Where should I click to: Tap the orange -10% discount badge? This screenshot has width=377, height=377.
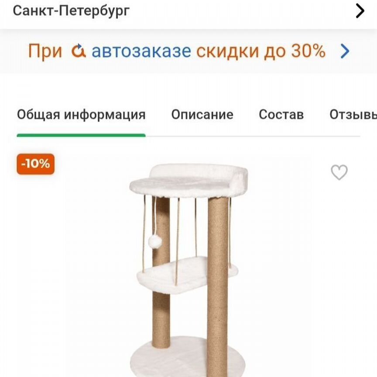pos(36,164)
